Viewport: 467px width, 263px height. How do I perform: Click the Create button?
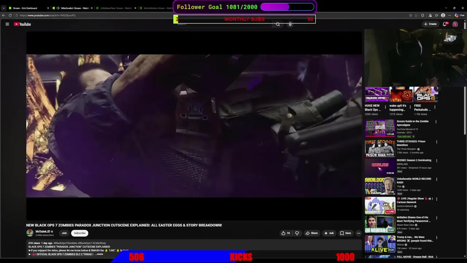coord(430,24)
